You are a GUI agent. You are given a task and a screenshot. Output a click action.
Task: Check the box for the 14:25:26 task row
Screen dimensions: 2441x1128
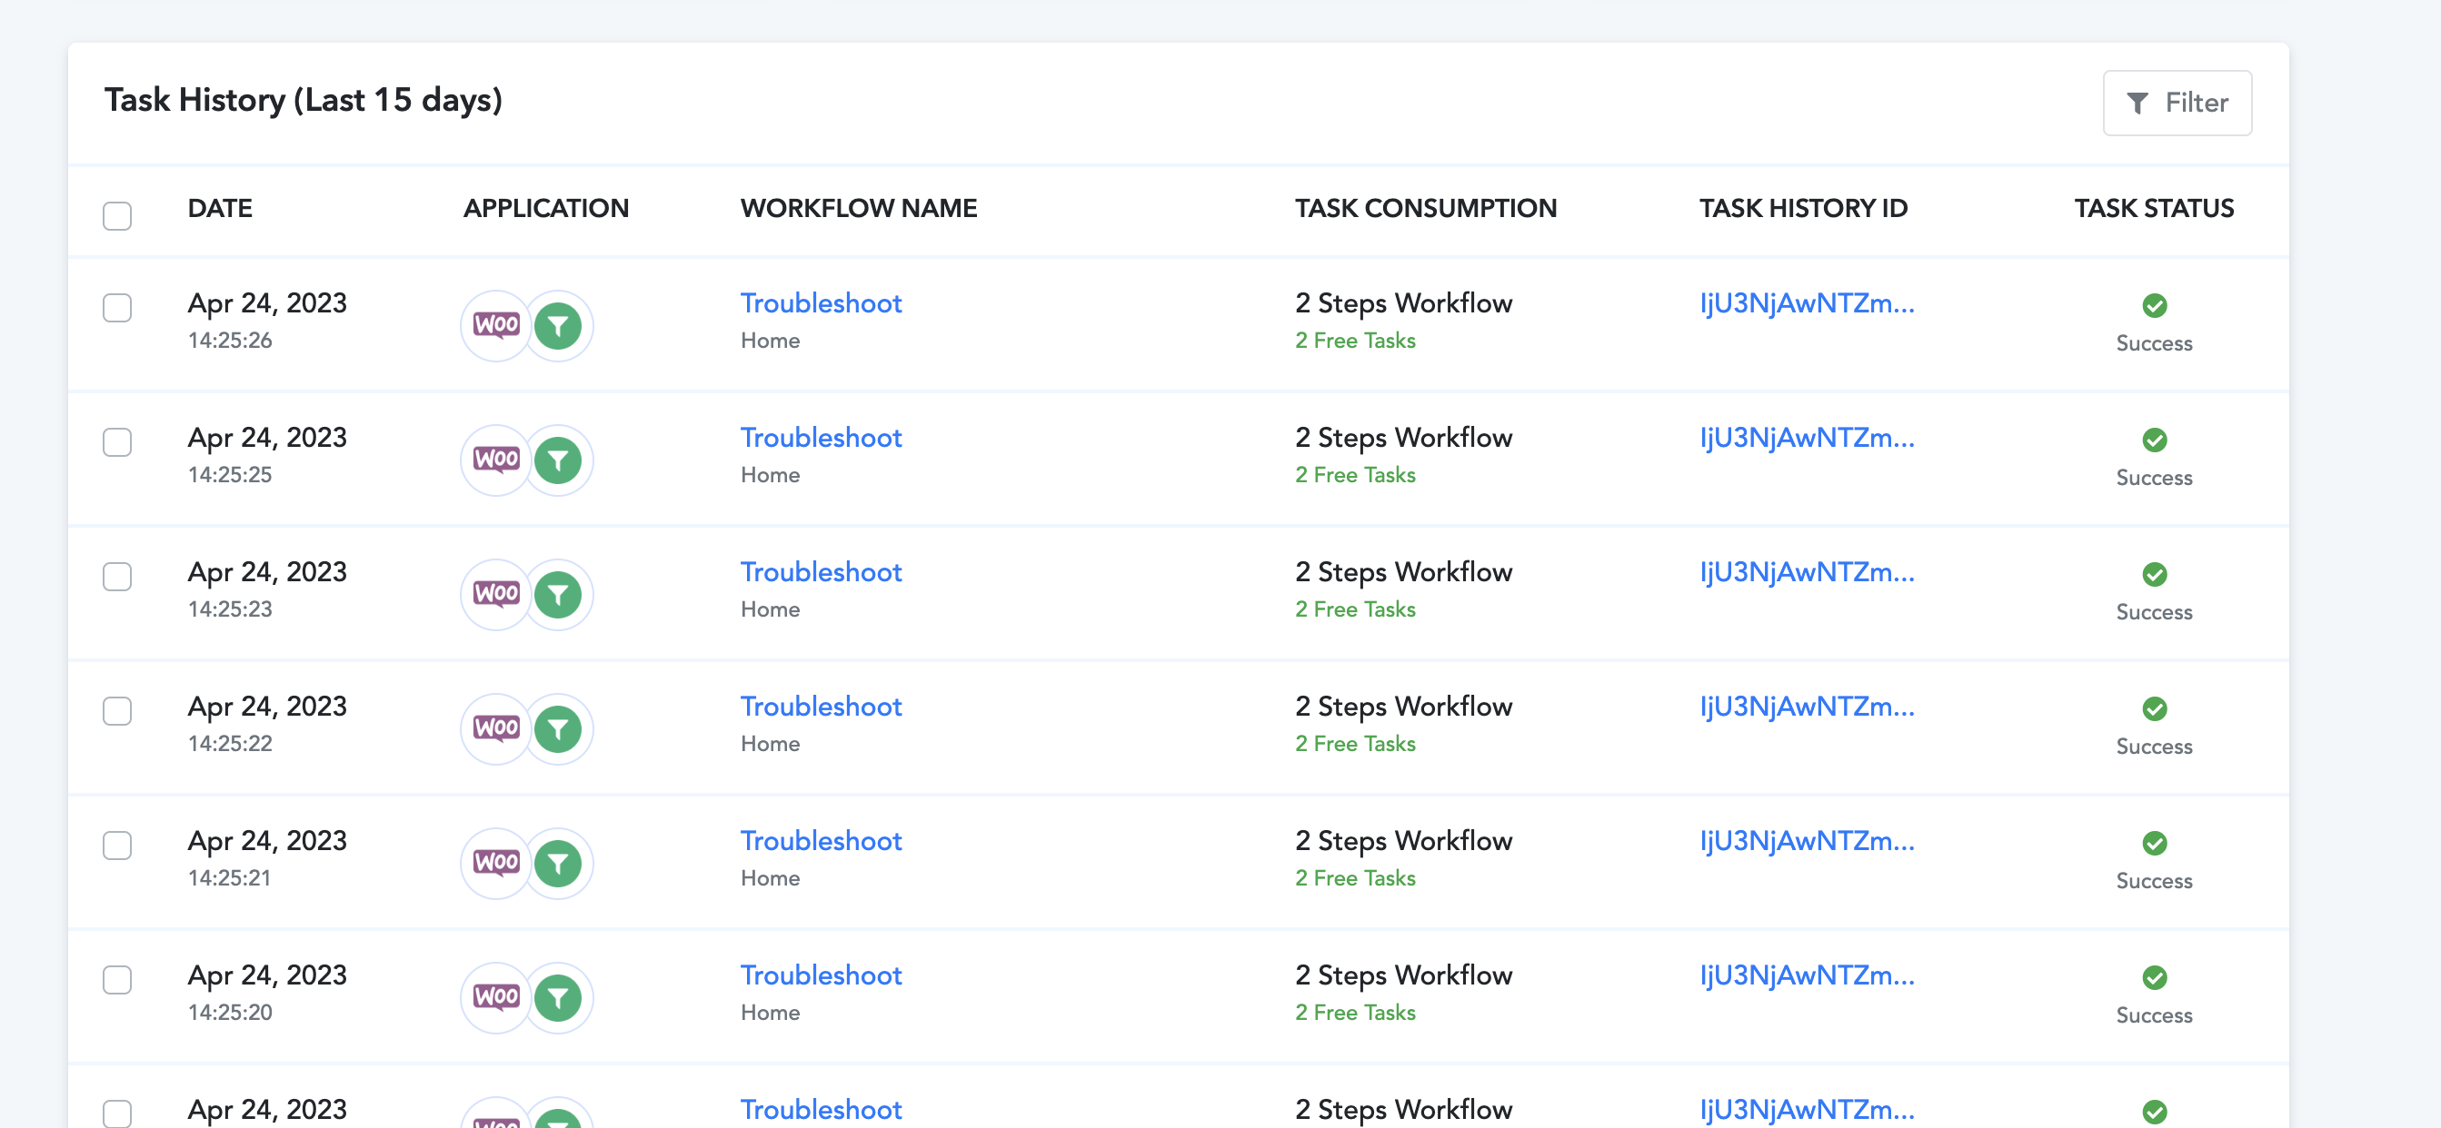117,308
